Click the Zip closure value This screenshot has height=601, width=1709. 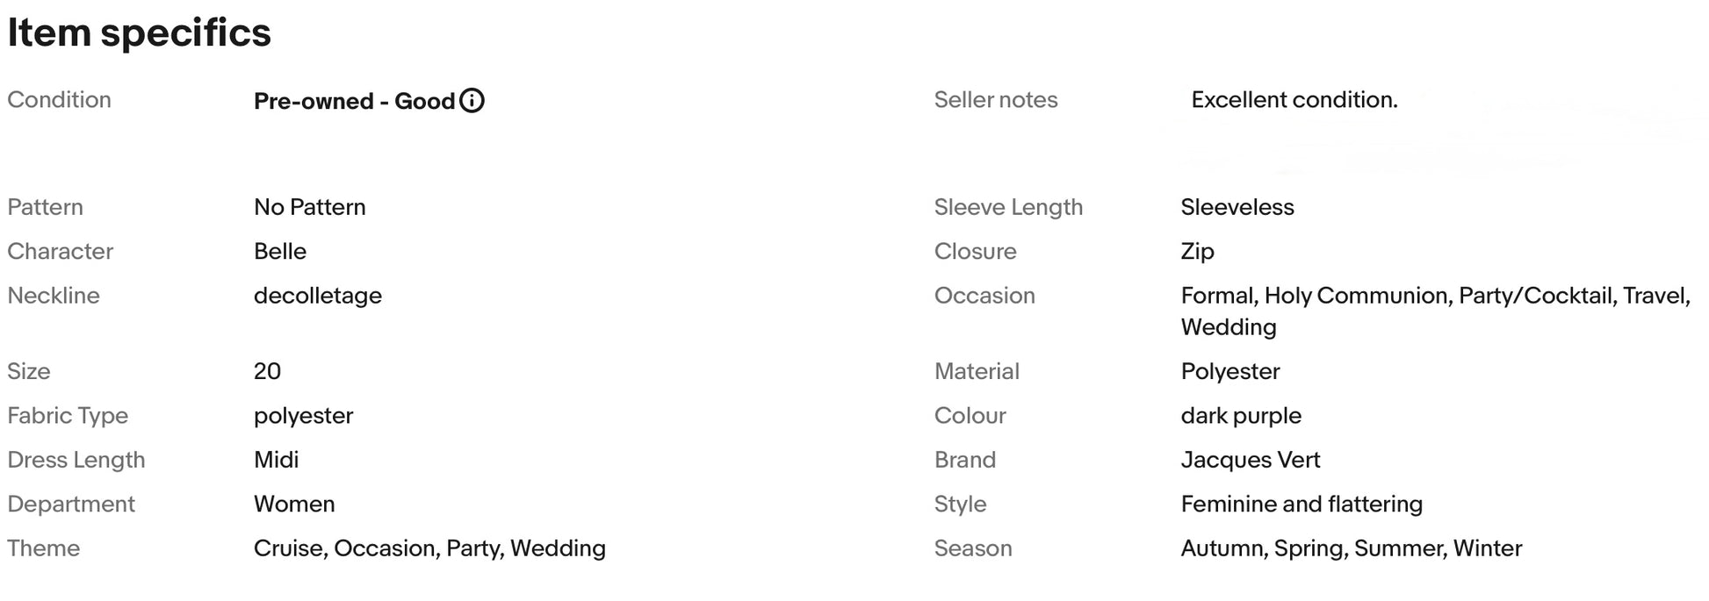(x=1197, y=252)
